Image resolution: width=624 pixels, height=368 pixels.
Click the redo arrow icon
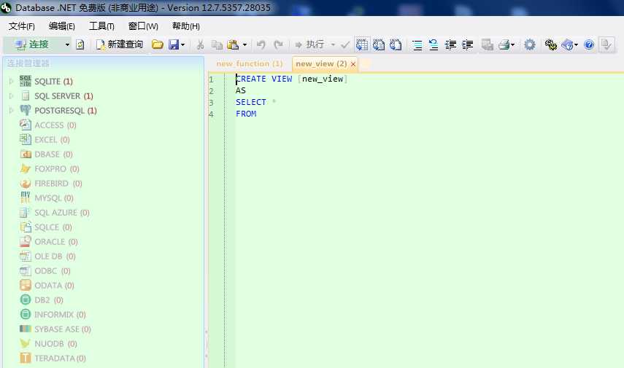pyautogui.click(x=278, y=44)
